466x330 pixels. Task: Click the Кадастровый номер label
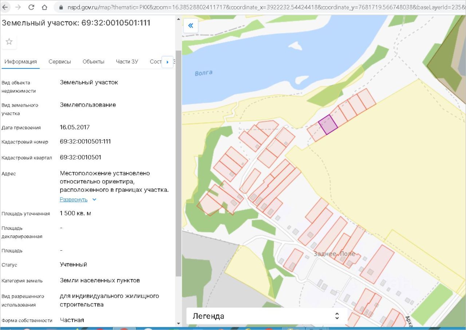click(x=25, y=142)
